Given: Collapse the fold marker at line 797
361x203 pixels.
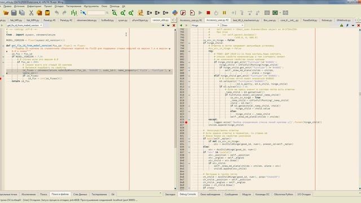Looking at the screenshot, I should (x=190, y=43).
